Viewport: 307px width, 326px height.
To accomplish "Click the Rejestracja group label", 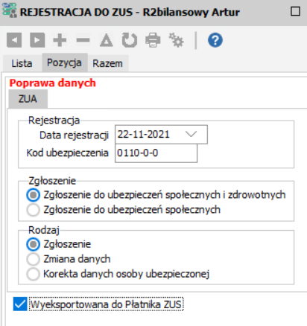I will coord(54,121).
